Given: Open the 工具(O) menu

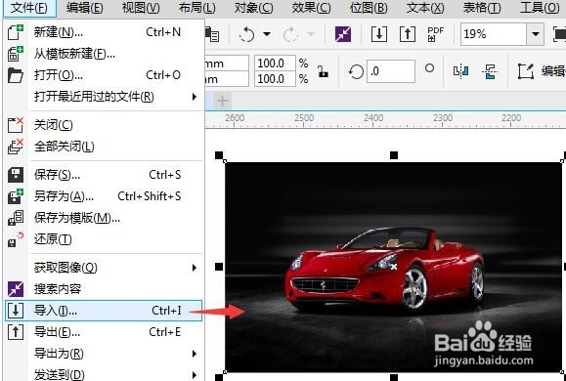Looking at the screenshot, I should point(540,8).
